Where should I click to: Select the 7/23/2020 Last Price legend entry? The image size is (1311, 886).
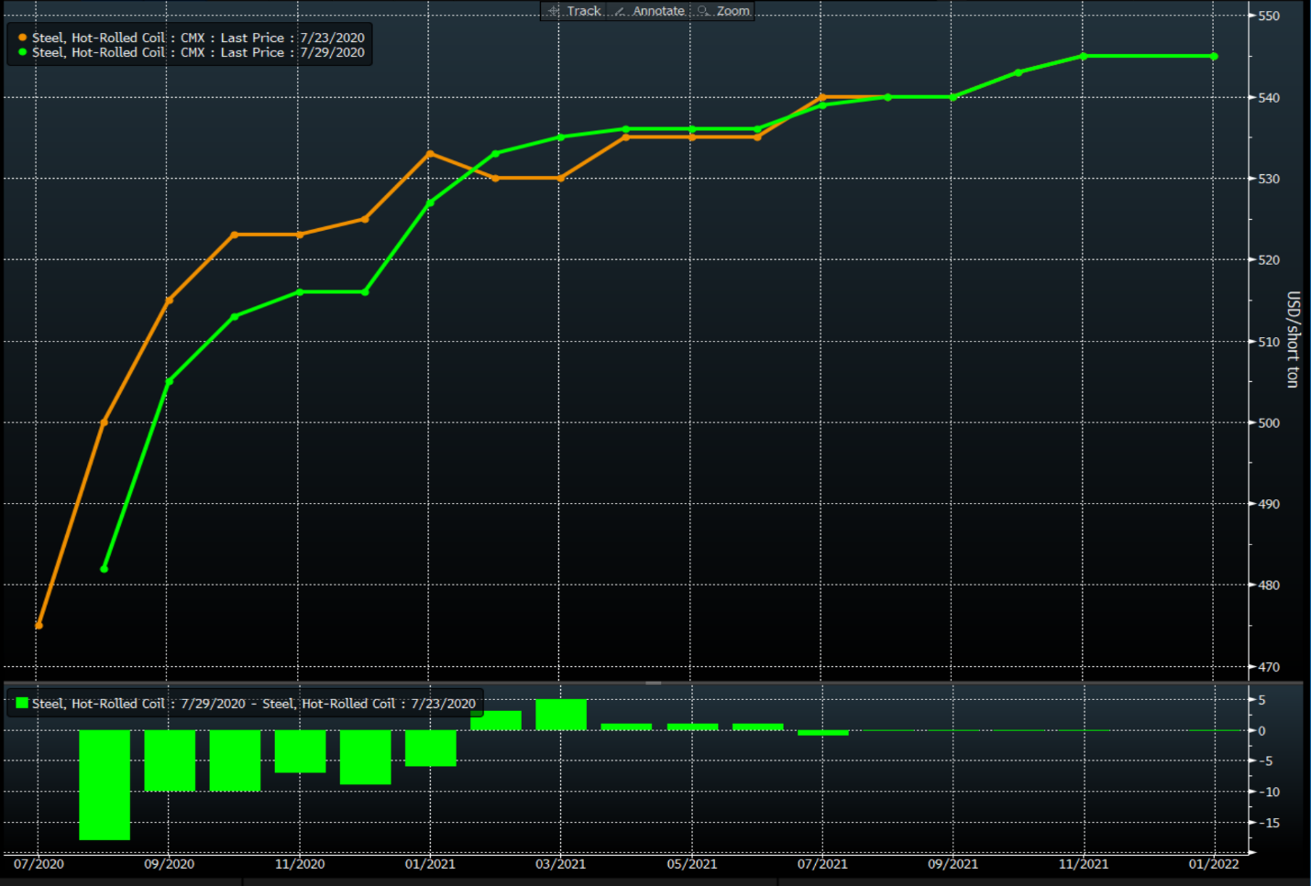point(198,38)
